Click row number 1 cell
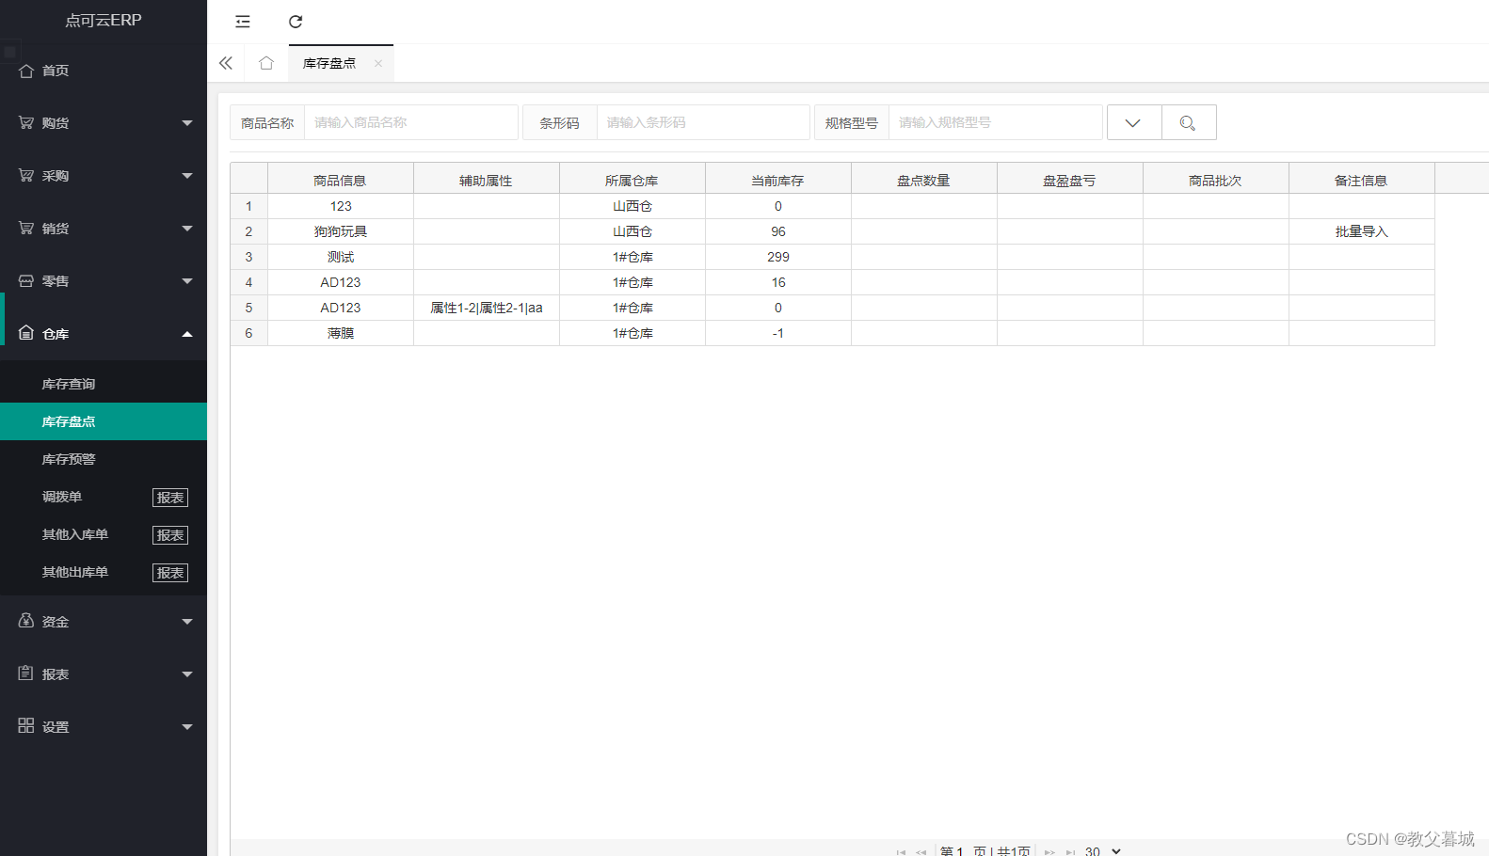Viewport: 1489px width, 856px height. pyautogui.click(x=249, y=206)
